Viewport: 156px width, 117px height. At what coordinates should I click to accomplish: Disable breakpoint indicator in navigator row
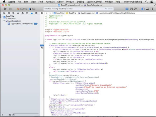point(36,24)
